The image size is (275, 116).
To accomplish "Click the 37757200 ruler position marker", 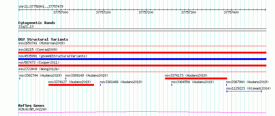I will [x=146, y=12].
